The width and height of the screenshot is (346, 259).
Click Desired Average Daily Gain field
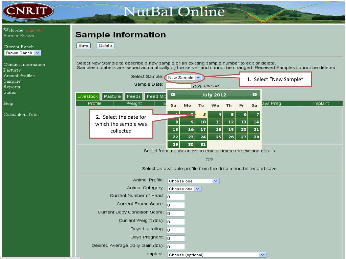[x=176, y=247]
